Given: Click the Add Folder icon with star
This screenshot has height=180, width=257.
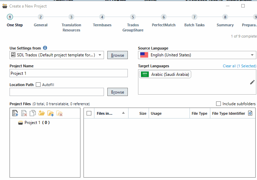Looking at the screenshot, I should click(42, 113).
